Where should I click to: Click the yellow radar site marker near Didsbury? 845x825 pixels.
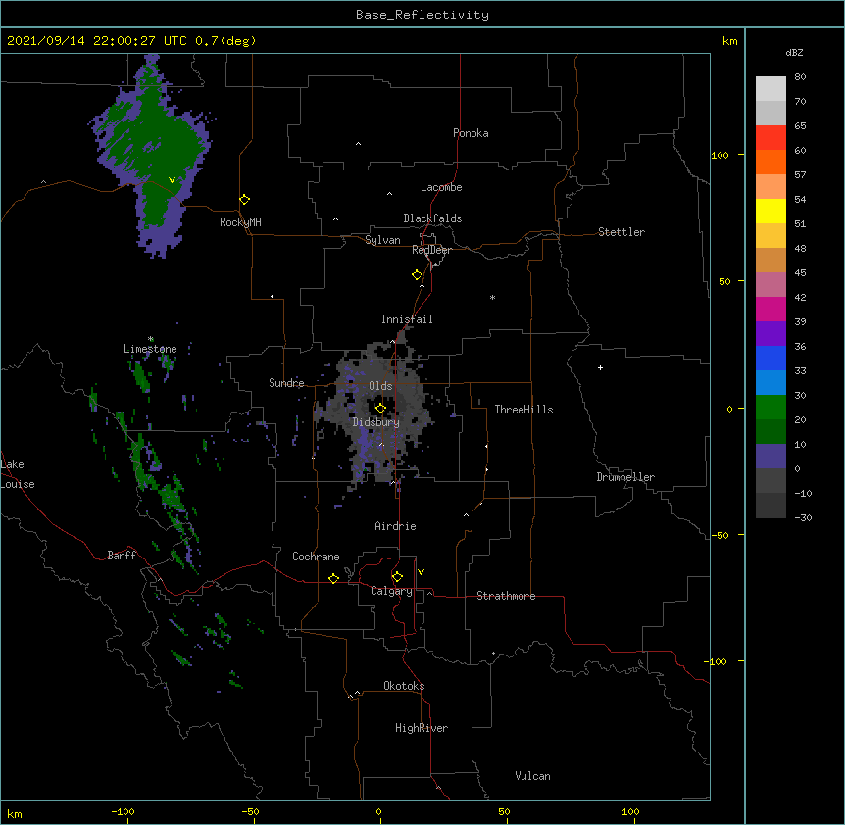point(380,408)
